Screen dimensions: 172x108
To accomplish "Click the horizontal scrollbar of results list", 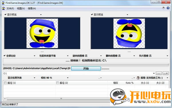I will tap(58, 99).
